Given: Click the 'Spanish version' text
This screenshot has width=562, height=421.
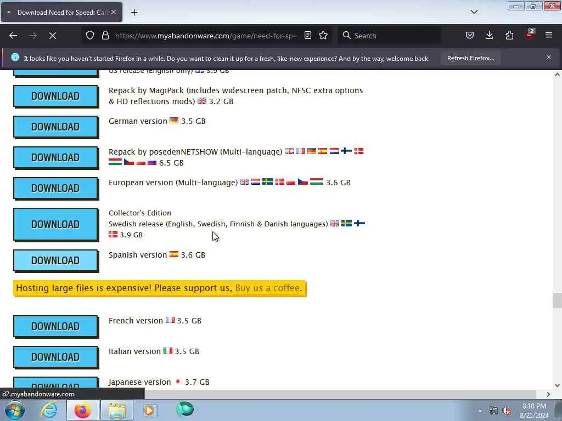Looking at the screenshot, I should (138, 255).
